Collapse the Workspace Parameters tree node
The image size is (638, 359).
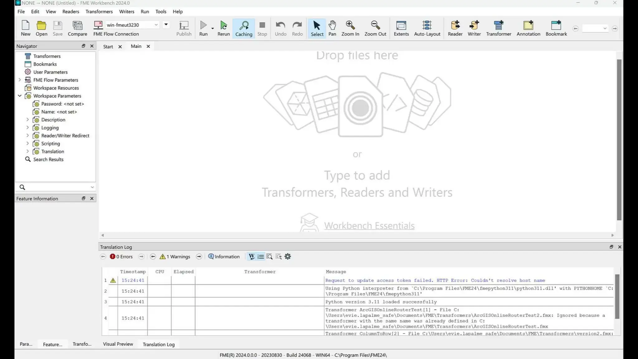20,96
